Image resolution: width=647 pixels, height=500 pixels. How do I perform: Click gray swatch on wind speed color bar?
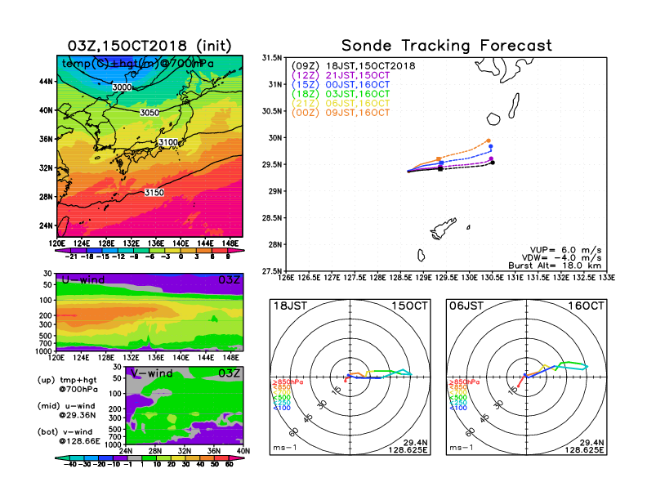pyautogui.click(x=135, y=458)
